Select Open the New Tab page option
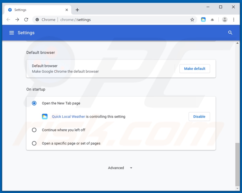The image size is (242, 193). coord(34,103)
